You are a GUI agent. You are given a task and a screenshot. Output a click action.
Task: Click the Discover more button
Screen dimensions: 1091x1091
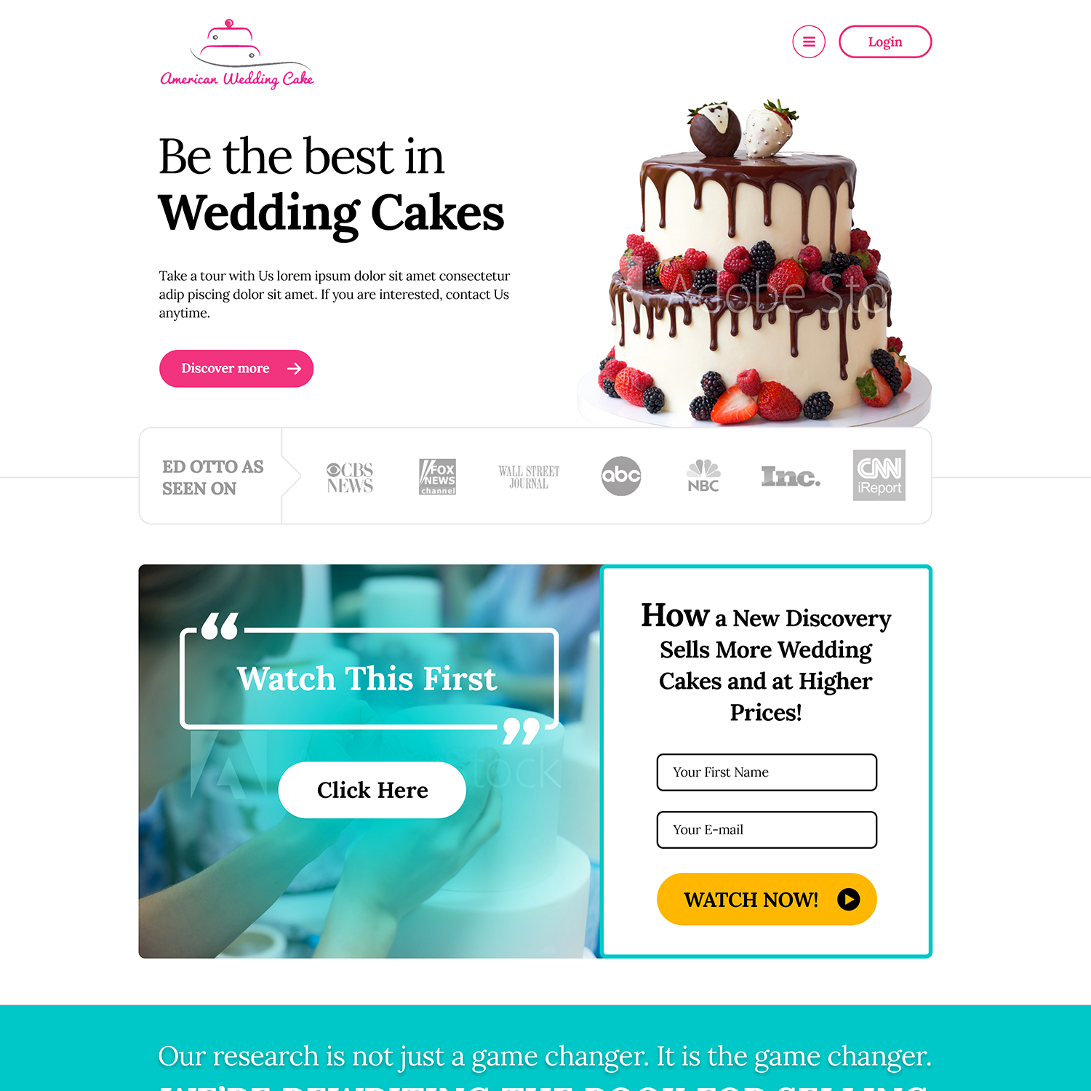pyautogui.click(x=236, y=369)
